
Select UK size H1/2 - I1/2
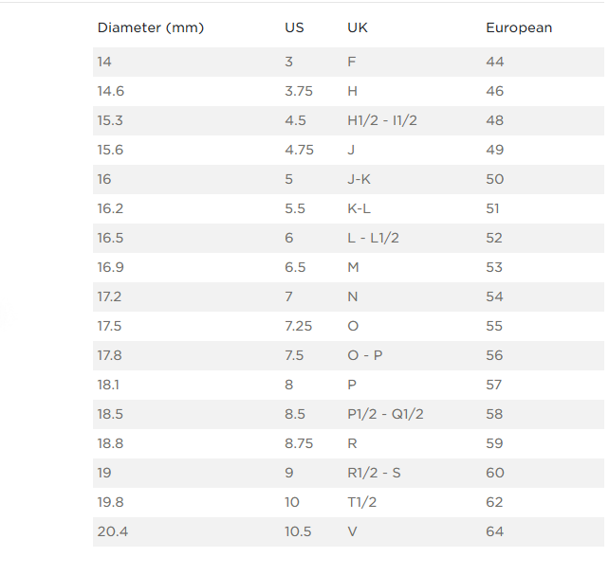point(382,120)
